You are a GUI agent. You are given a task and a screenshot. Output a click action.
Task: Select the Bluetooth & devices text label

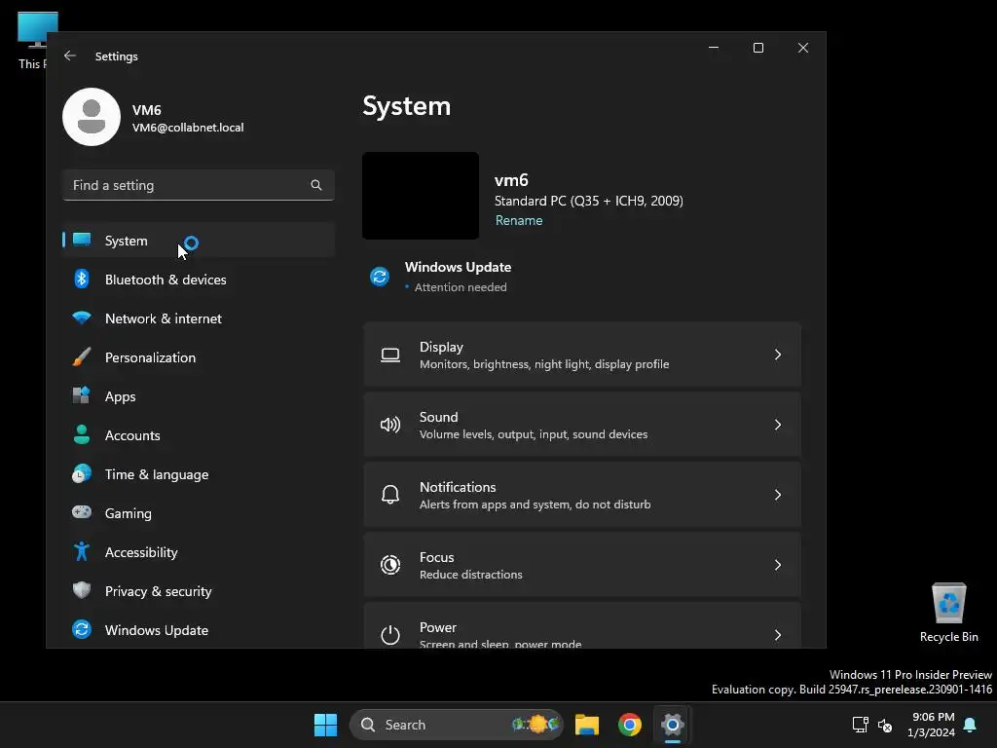166,280
